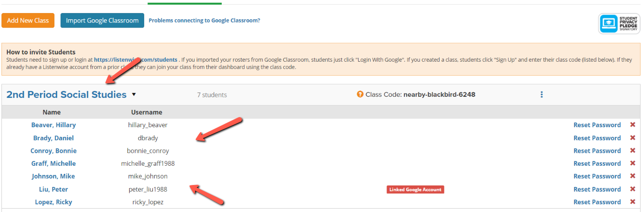Open Problems connecting to Google Classroom link
The width and height of the screenshot is (642, 212).
click(204, 20)
